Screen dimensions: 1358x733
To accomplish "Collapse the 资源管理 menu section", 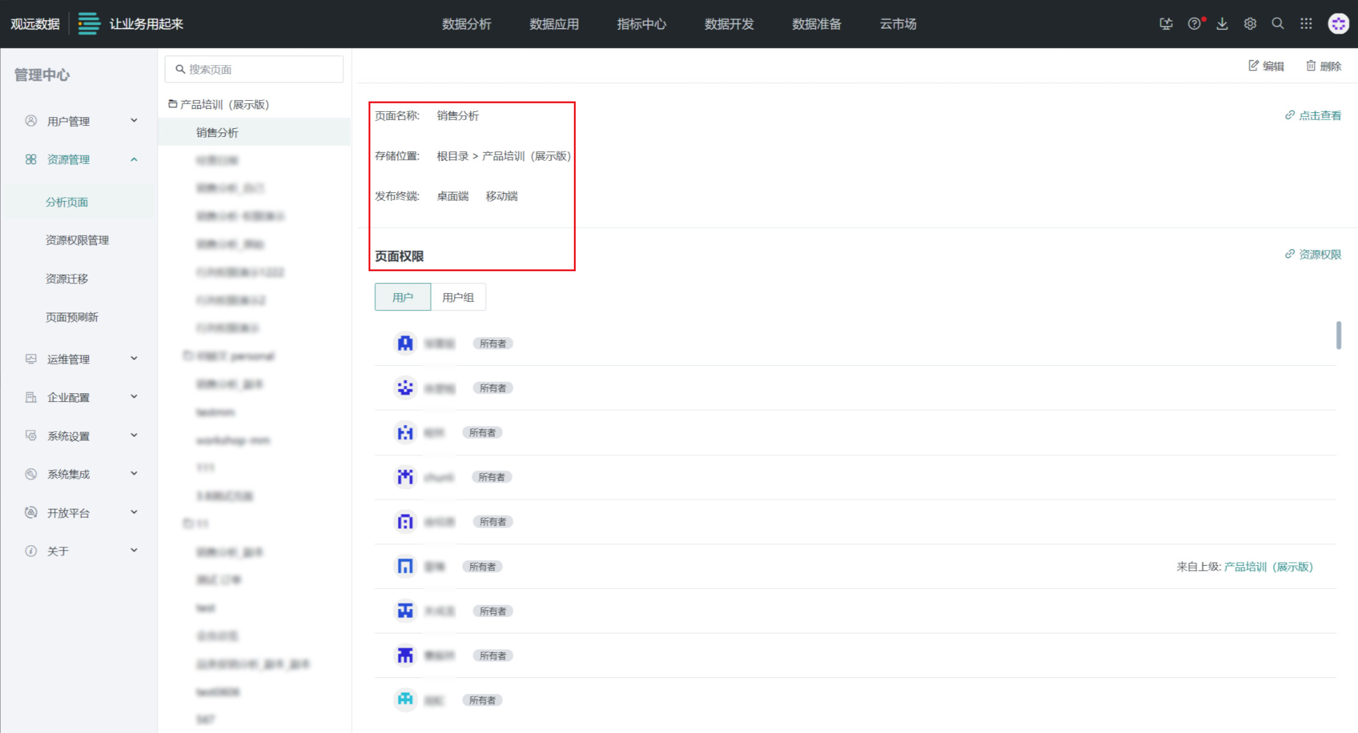I will pyautogui.click(x=134, y=159).
